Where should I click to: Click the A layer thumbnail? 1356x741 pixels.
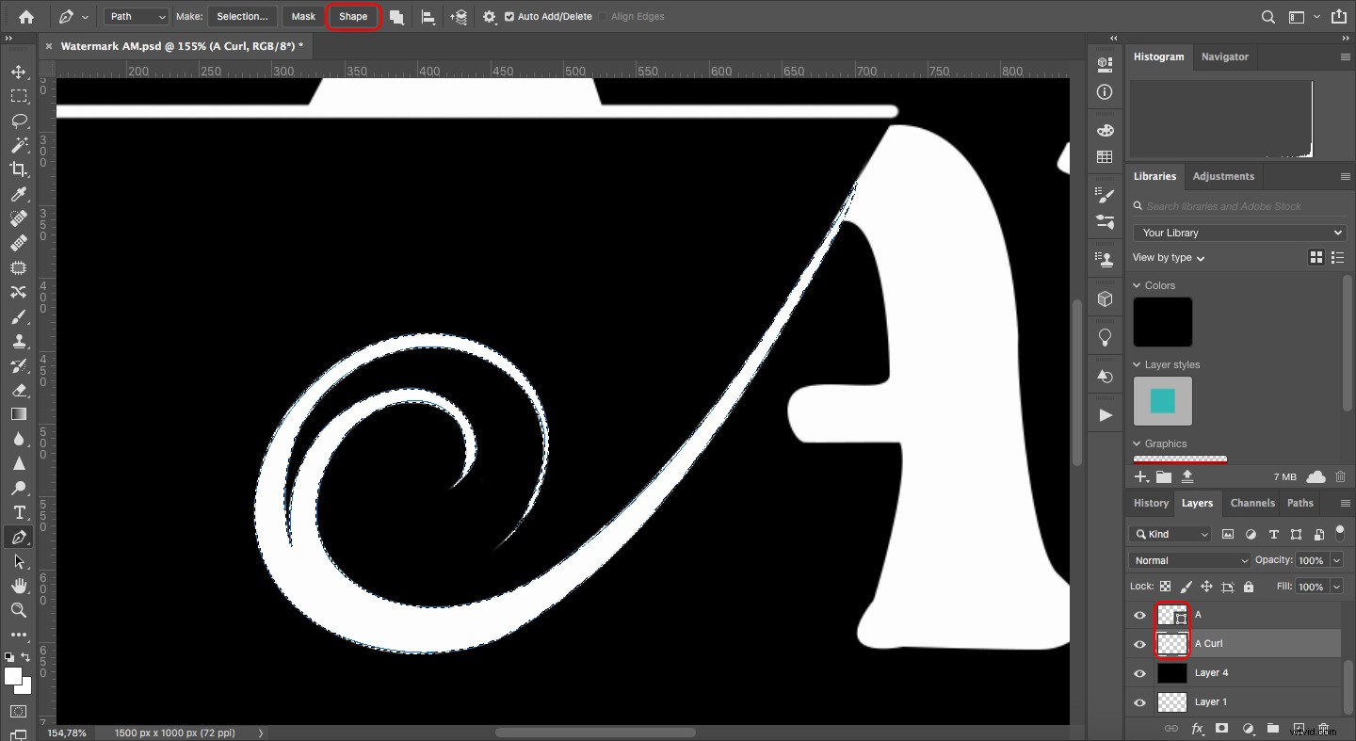1171,615
